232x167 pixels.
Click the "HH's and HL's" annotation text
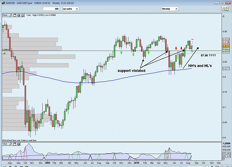[200, 66]
